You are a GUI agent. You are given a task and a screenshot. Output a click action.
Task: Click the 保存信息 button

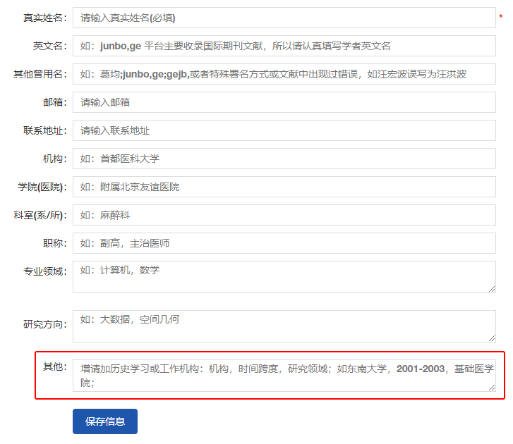[105, 421]
